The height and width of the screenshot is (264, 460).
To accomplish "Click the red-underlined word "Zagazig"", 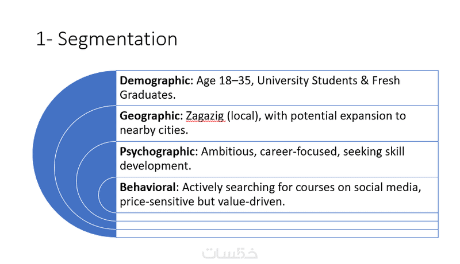I will 205,116.
